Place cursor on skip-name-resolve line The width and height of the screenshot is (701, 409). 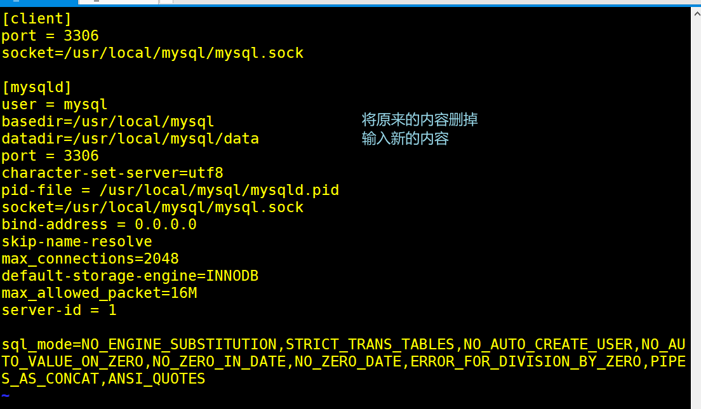point(76,241)
